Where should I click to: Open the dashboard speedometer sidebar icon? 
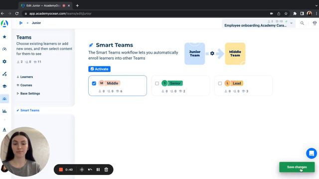point(4,49)
